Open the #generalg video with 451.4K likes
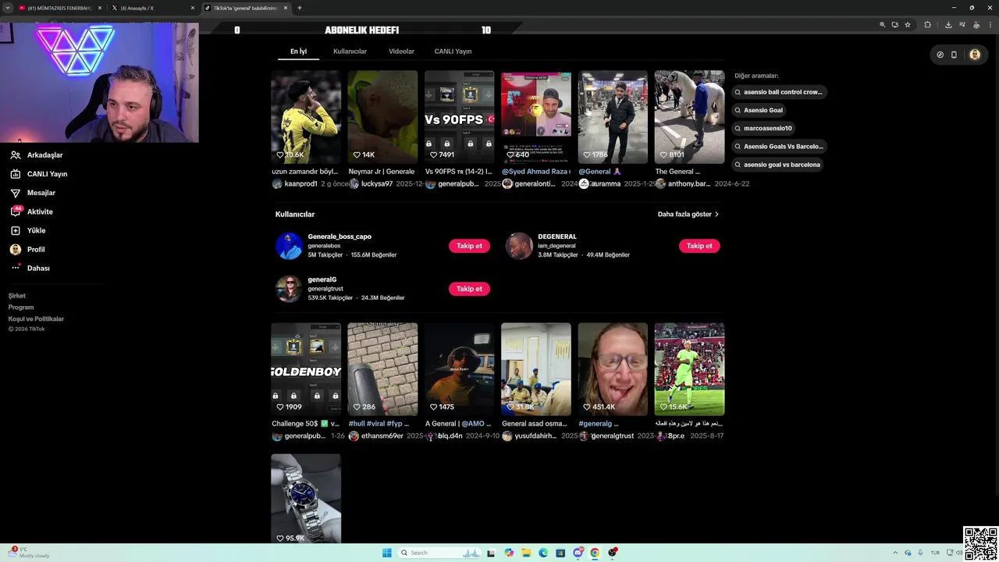The image size is (999, 562). pos(613,369)
